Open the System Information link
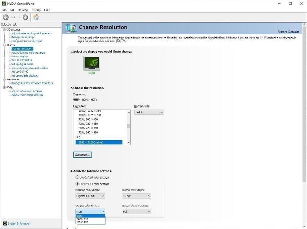The height and width of the screenshot is (229, 307). tap(19, 223)
